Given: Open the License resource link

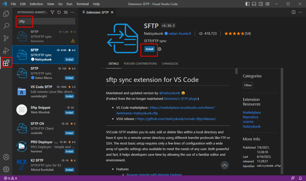Looking at the screenshot, I should pos(248,122).
